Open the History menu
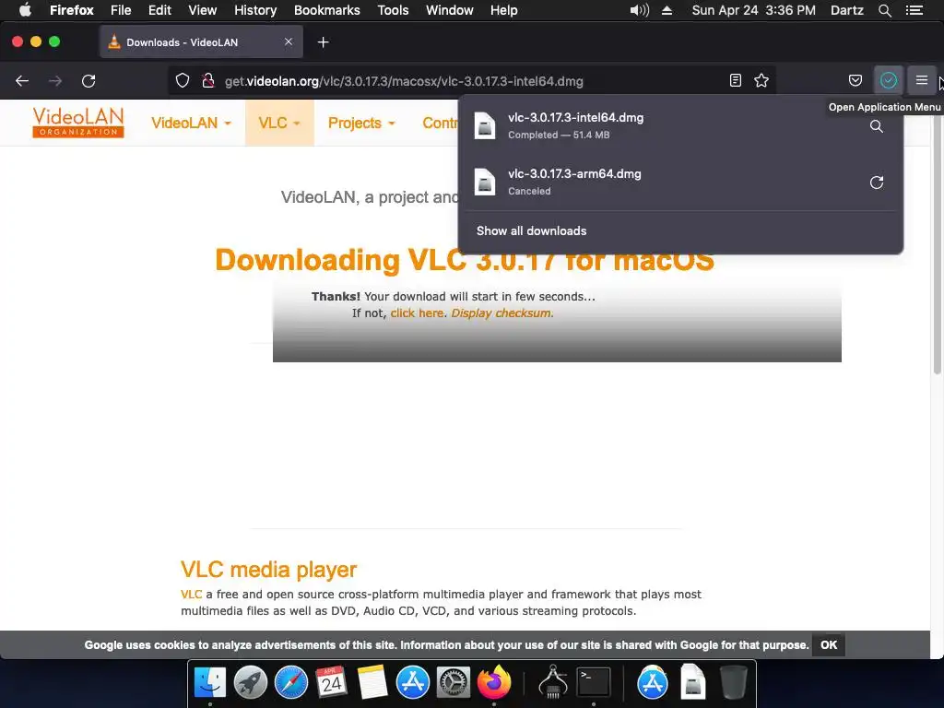Screen dimensions: 944x708 (255, 10)
